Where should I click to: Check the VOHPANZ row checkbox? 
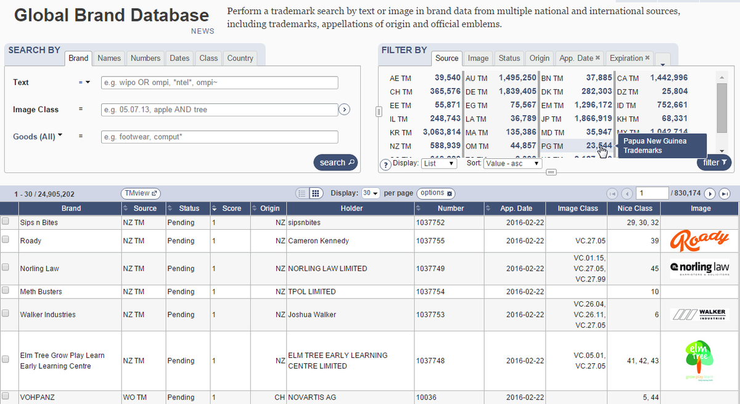6,396
